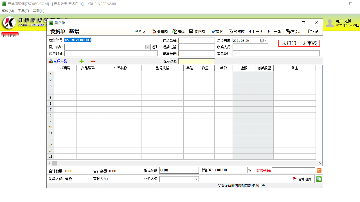Add a product row with green plus icon
360x202 pixels.
(x=81, y=61)
